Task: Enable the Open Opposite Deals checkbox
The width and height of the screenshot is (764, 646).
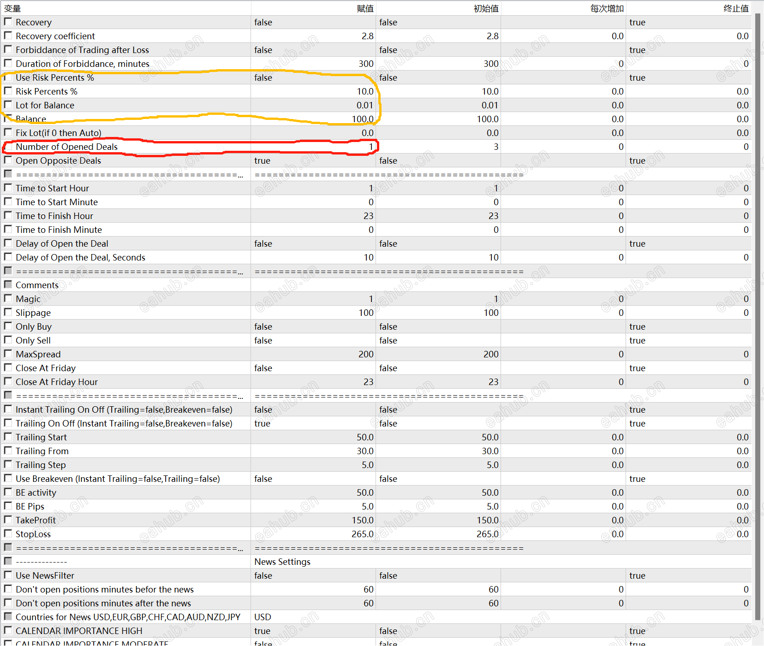Action: pyautogui.click(x=8, y=160)
